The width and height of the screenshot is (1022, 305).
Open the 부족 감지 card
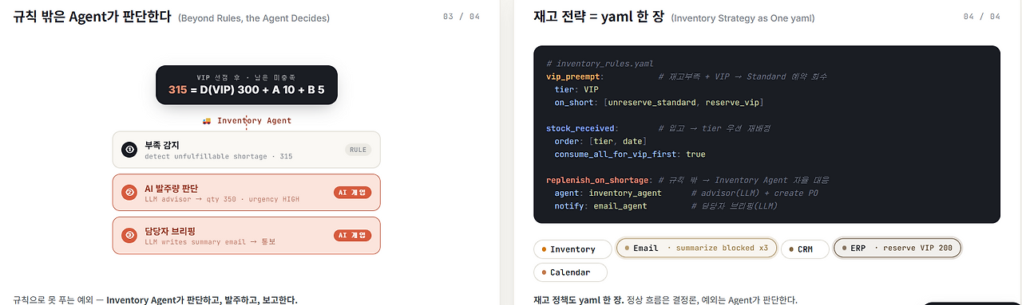click(247, 150)
